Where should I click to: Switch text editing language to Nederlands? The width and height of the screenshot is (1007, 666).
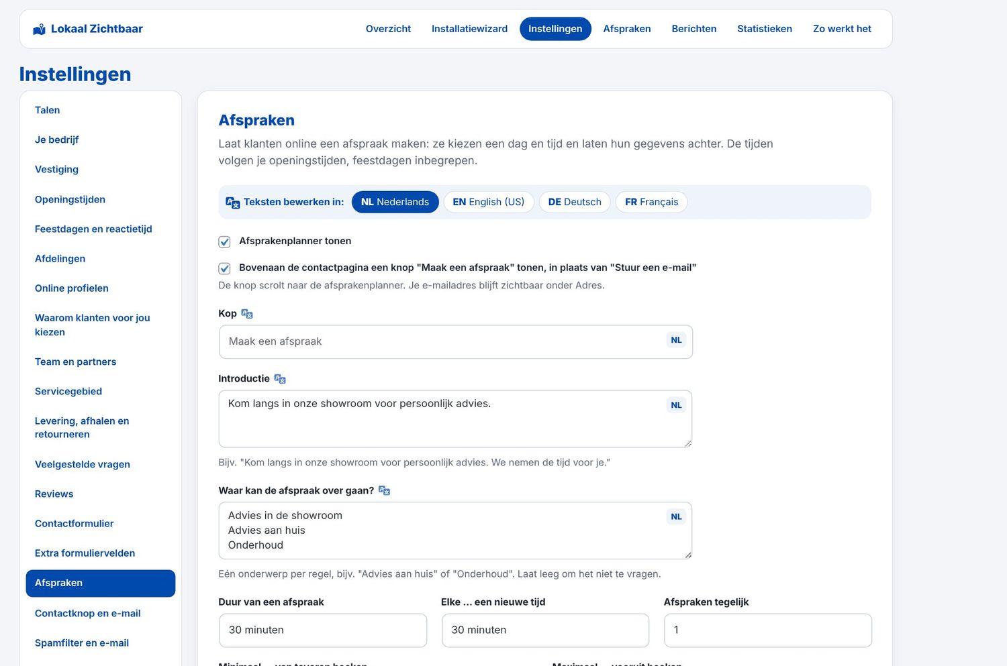pyautogui.click(x=395, y=202)
